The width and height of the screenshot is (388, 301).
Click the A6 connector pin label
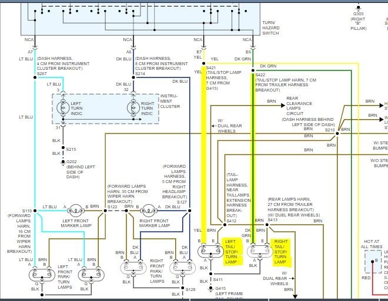tap(129, 52)
